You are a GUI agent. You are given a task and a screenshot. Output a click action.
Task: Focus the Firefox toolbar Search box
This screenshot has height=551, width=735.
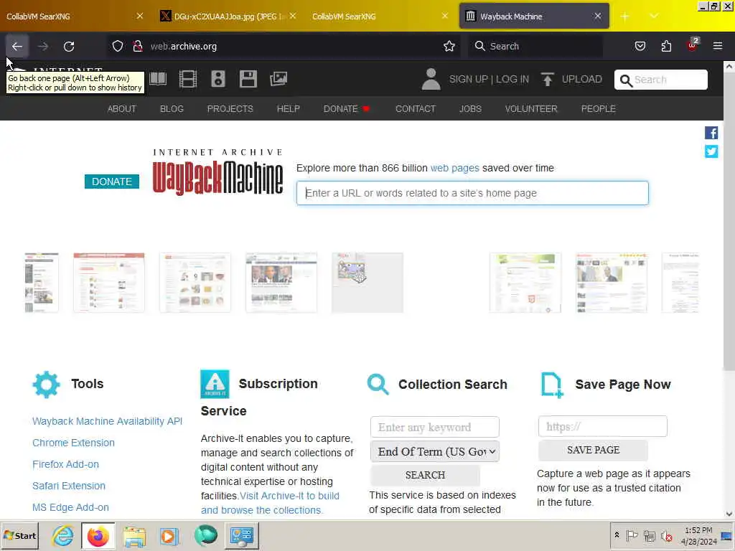pos(535,47)
